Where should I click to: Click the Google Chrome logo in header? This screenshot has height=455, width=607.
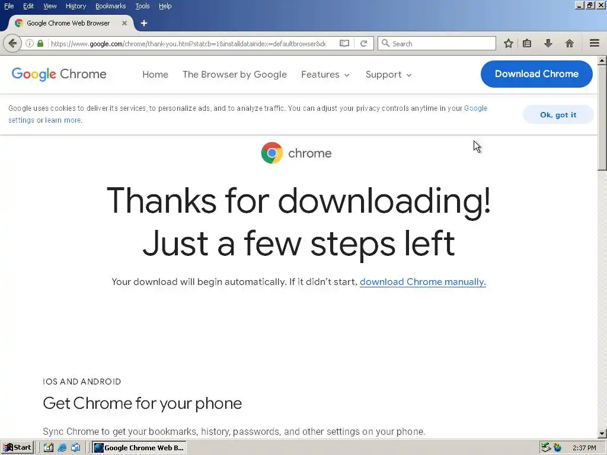click(59, 74)
